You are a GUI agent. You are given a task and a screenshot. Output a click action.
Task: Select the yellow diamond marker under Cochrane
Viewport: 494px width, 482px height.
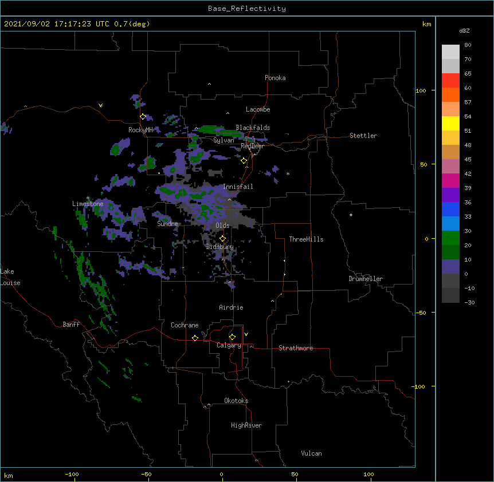click(195, 338)
